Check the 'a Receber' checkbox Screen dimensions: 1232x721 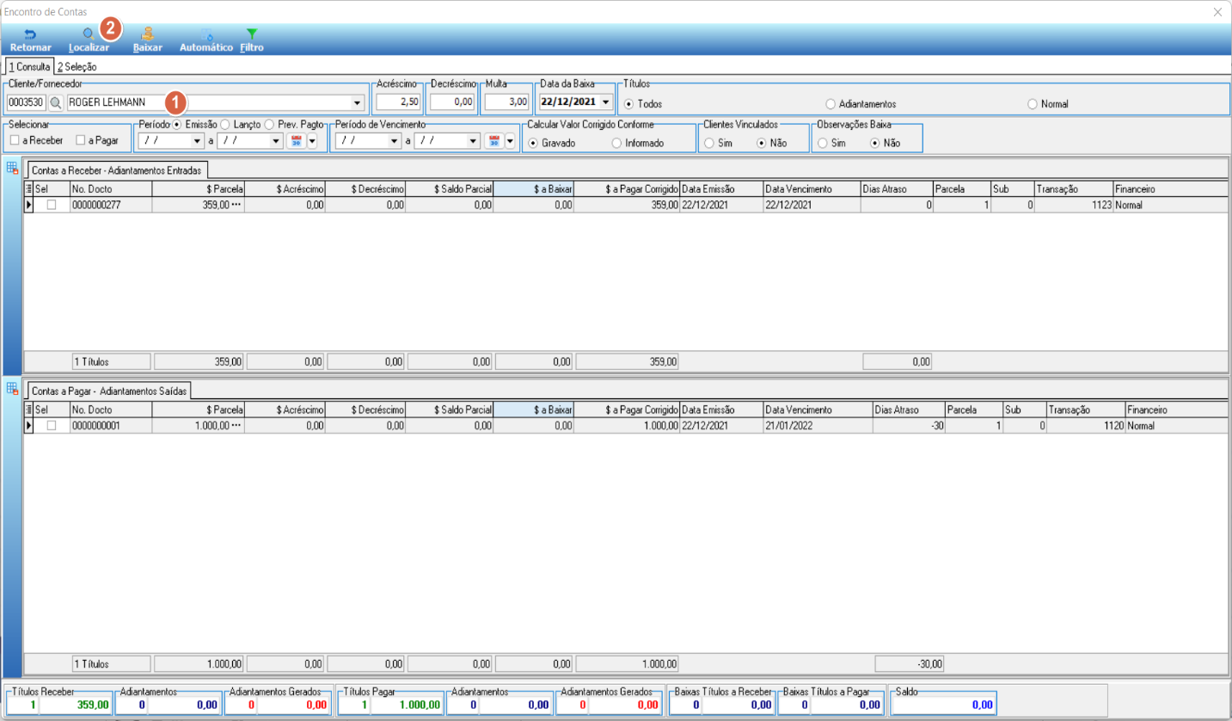pos(15,139)
